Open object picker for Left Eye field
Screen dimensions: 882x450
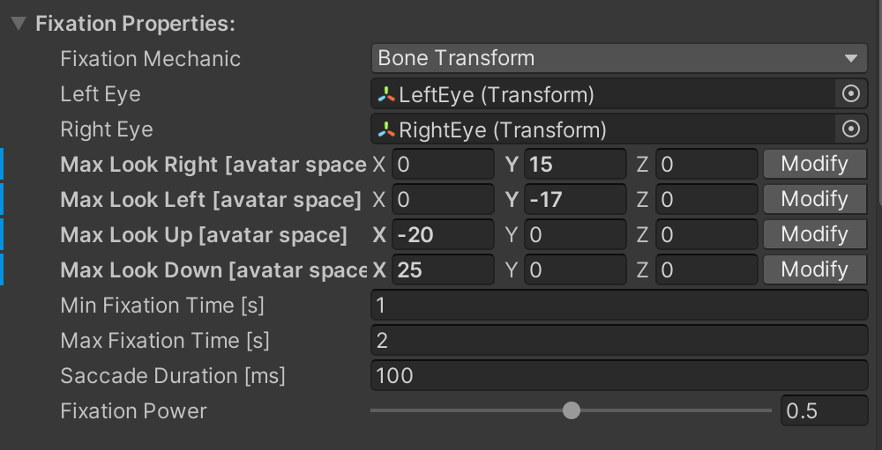point(850,94)
